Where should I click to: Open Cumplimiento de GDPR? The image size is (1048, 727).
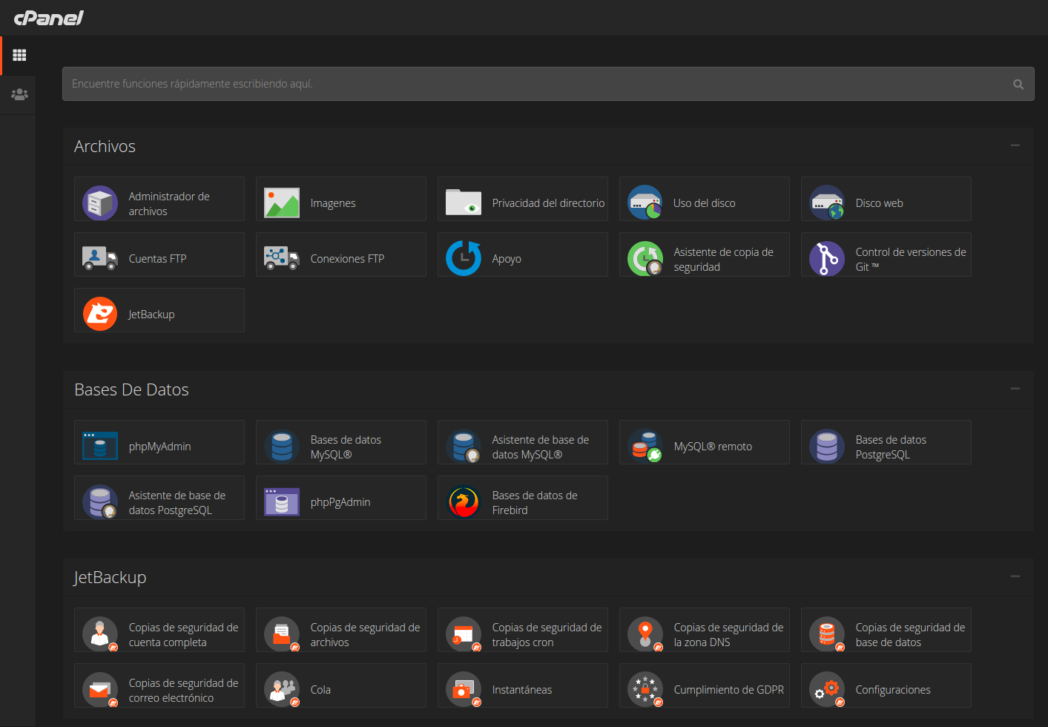click(729, 690)
